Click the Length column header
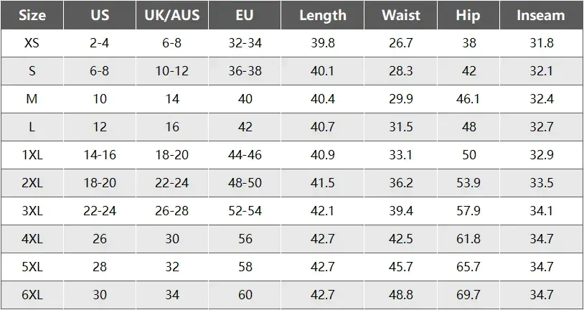Image resolution: width=584 pixels, height=310 pixels. point(323,15)
